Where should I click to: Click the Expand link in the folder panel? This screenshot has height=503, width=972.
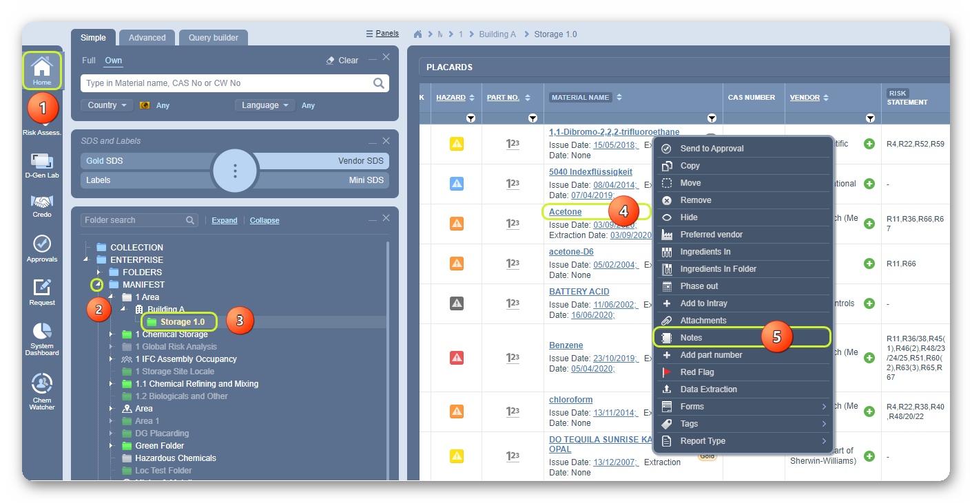point(225,220)
